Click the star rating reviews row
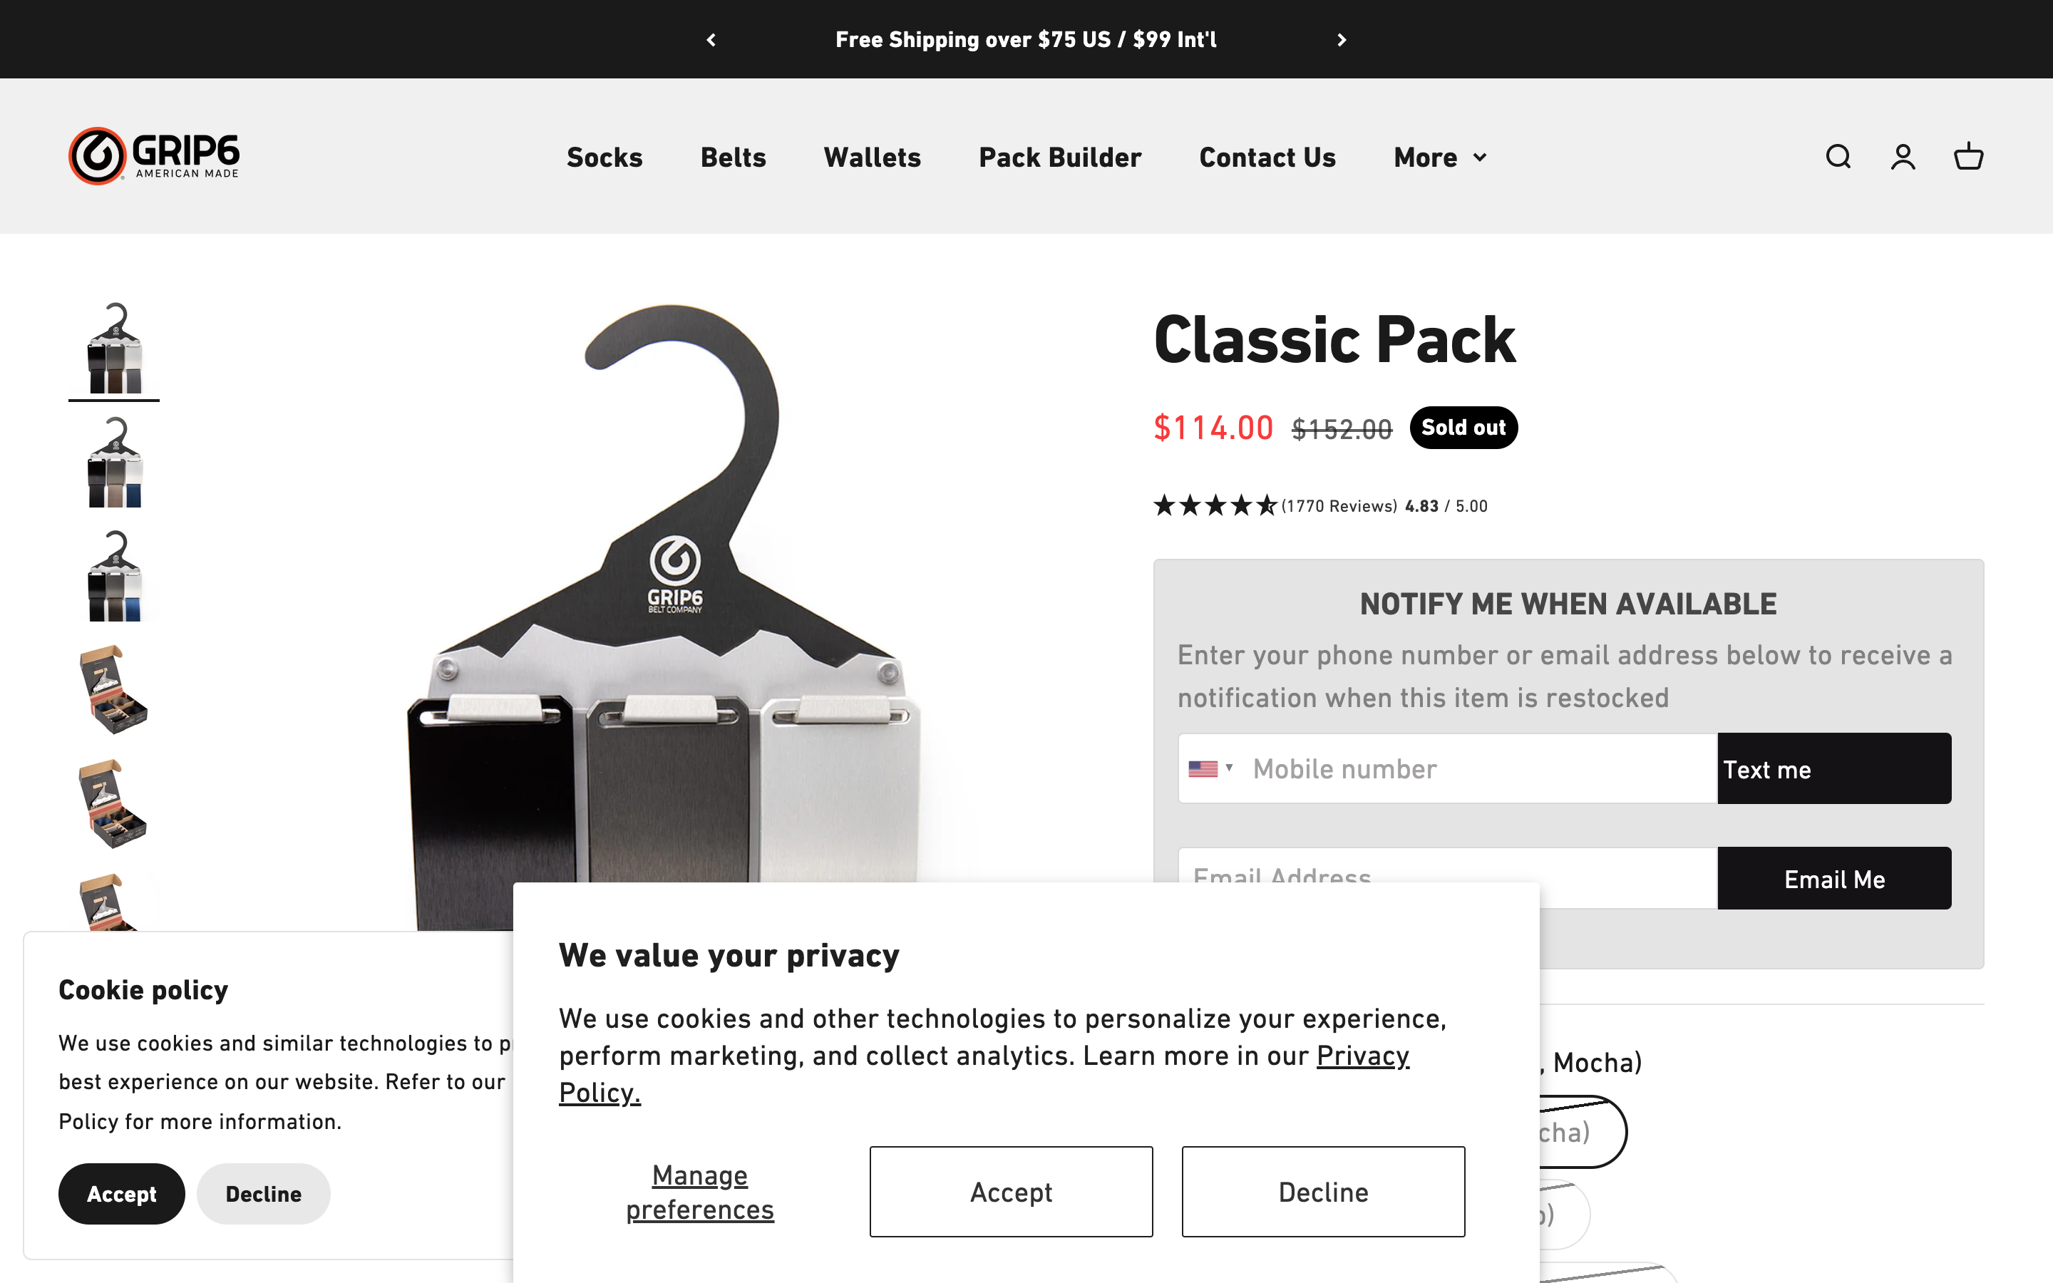The image size is (2053, 1283). [1320, 506]
